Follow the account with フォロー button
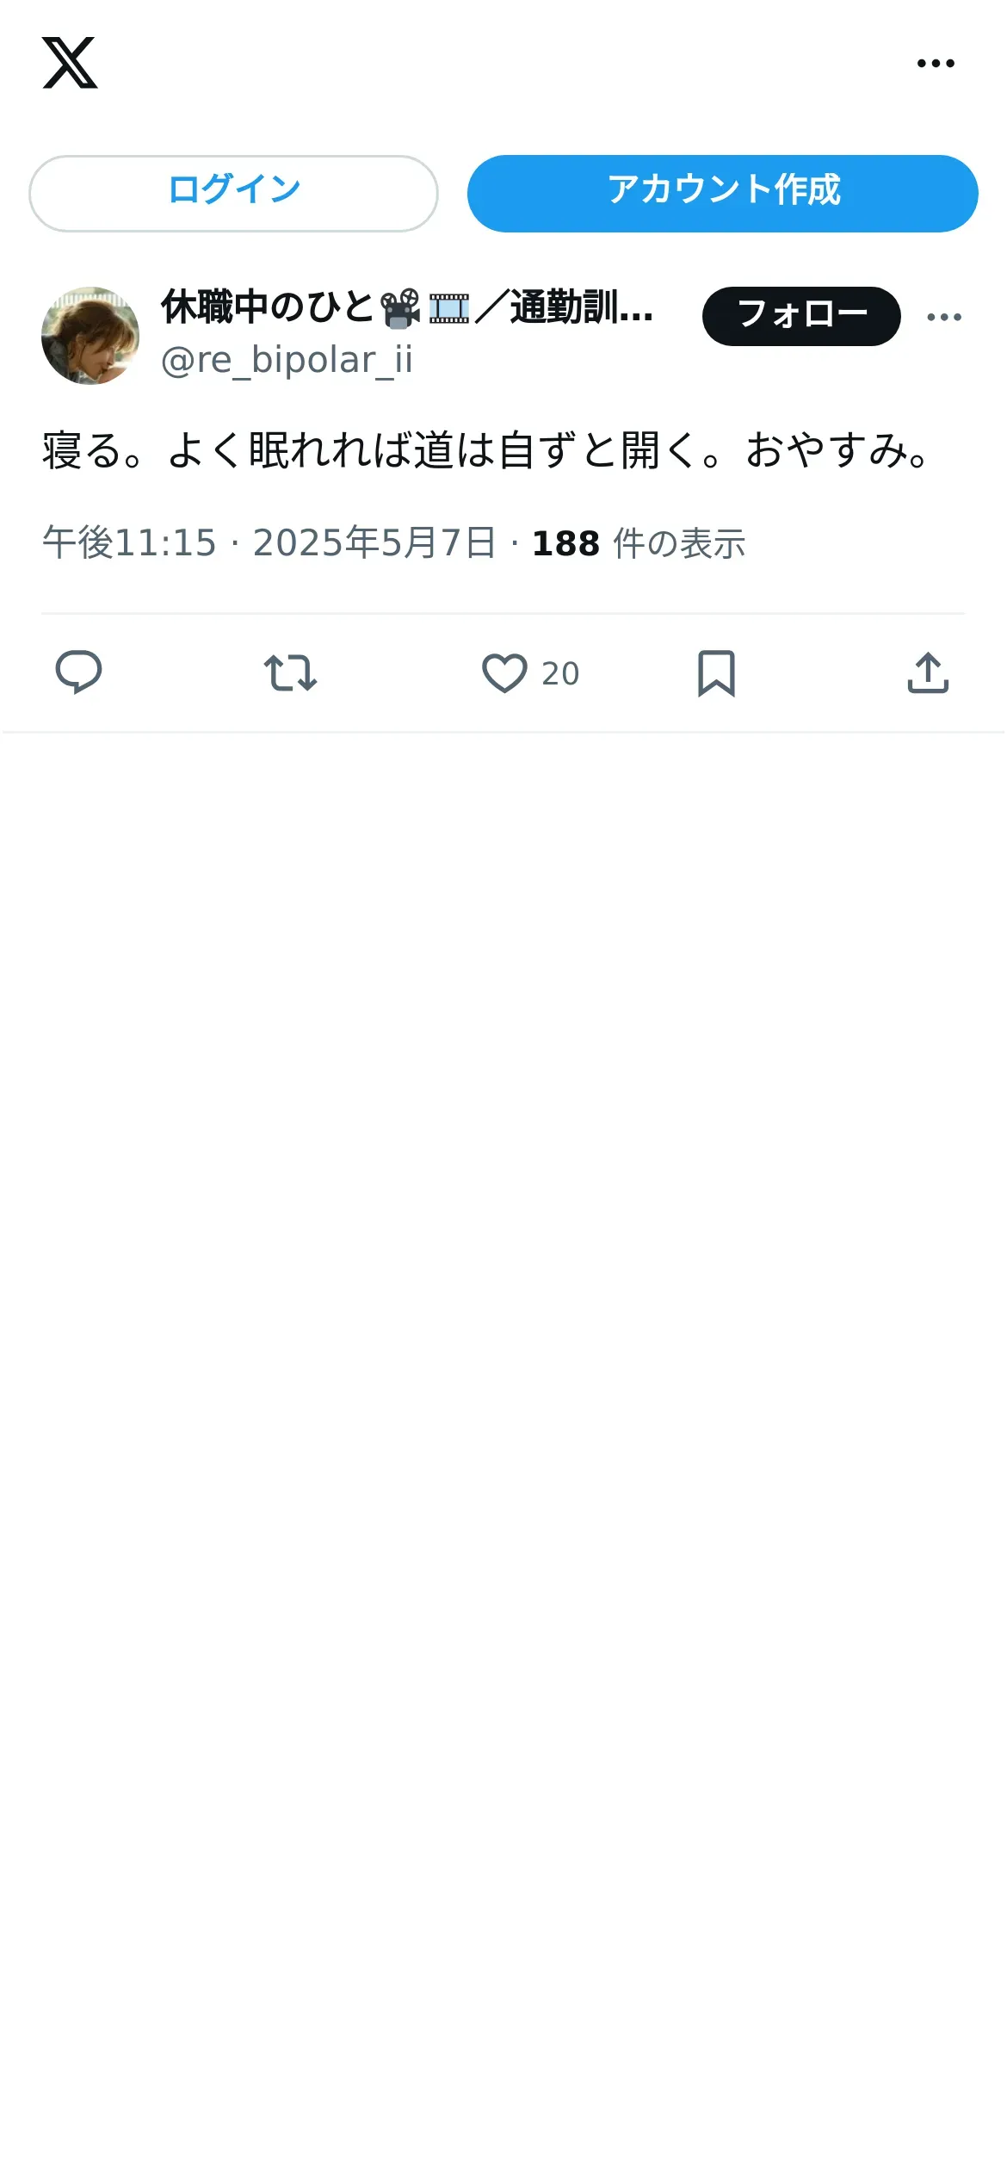This screenshot has width=1007, height=2180. click(x=801, y=316)
